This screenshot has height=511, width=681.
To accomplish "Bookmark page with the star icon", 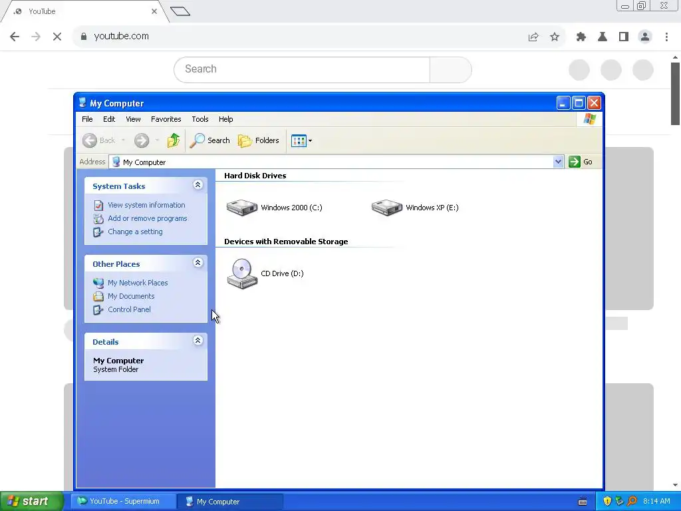I will pyautogui.click(x=555, y=37).
